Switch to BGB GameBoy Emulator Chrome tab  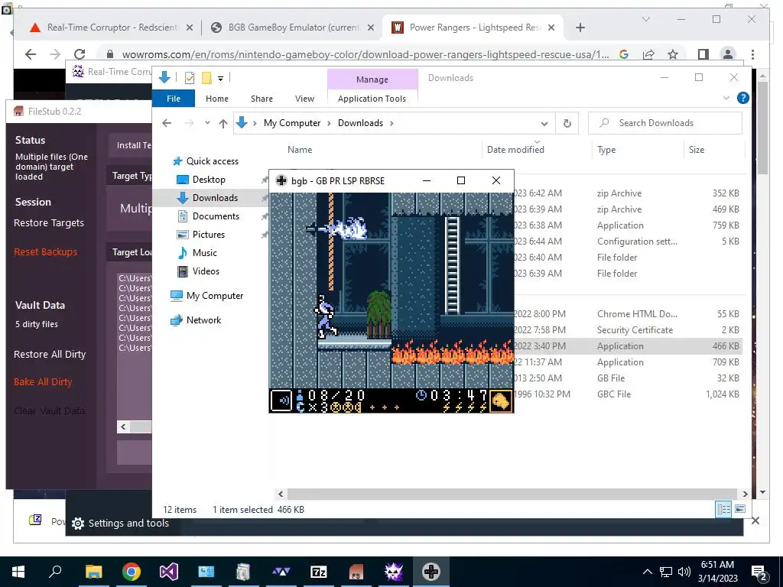(x=293, y=28)
